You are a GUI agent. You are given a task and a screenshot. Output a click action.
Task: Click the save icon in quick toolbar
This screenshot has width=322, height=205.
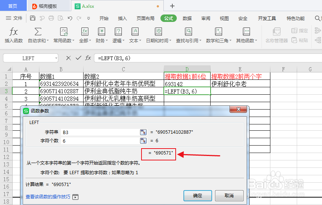click(32, 18)
